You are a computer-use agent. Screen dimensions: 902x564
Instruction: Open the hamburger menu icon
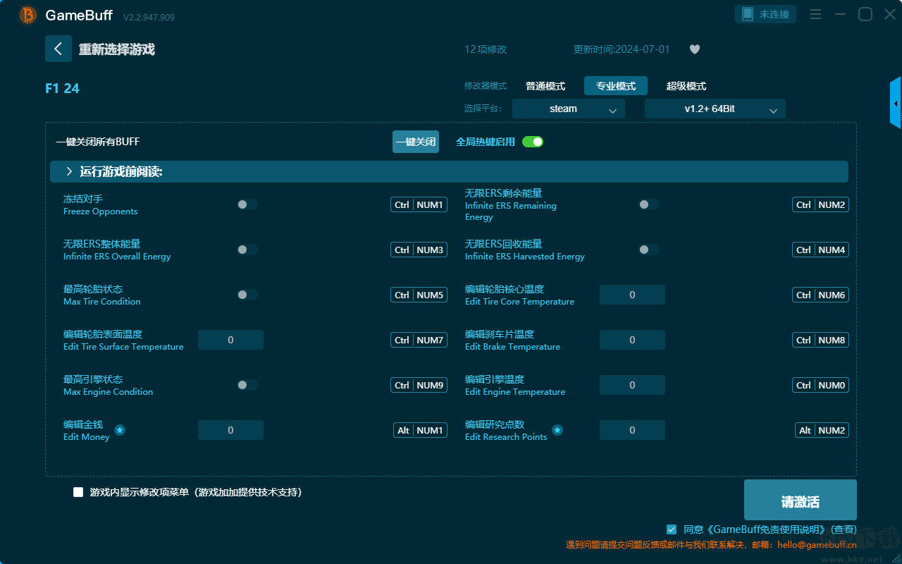815,14
